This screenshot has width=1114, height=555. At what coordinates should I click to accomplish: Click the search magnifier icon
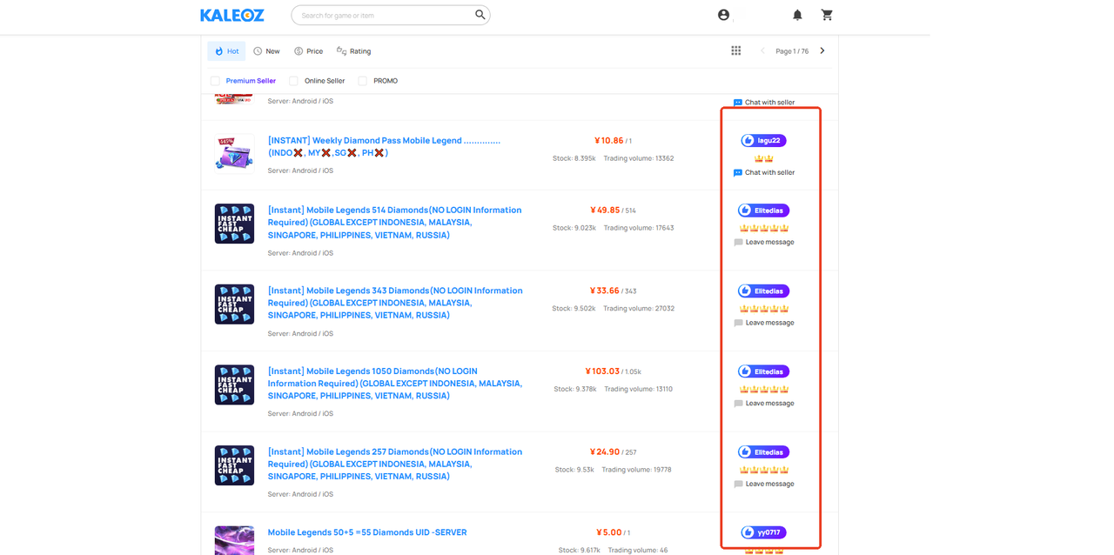480,15
